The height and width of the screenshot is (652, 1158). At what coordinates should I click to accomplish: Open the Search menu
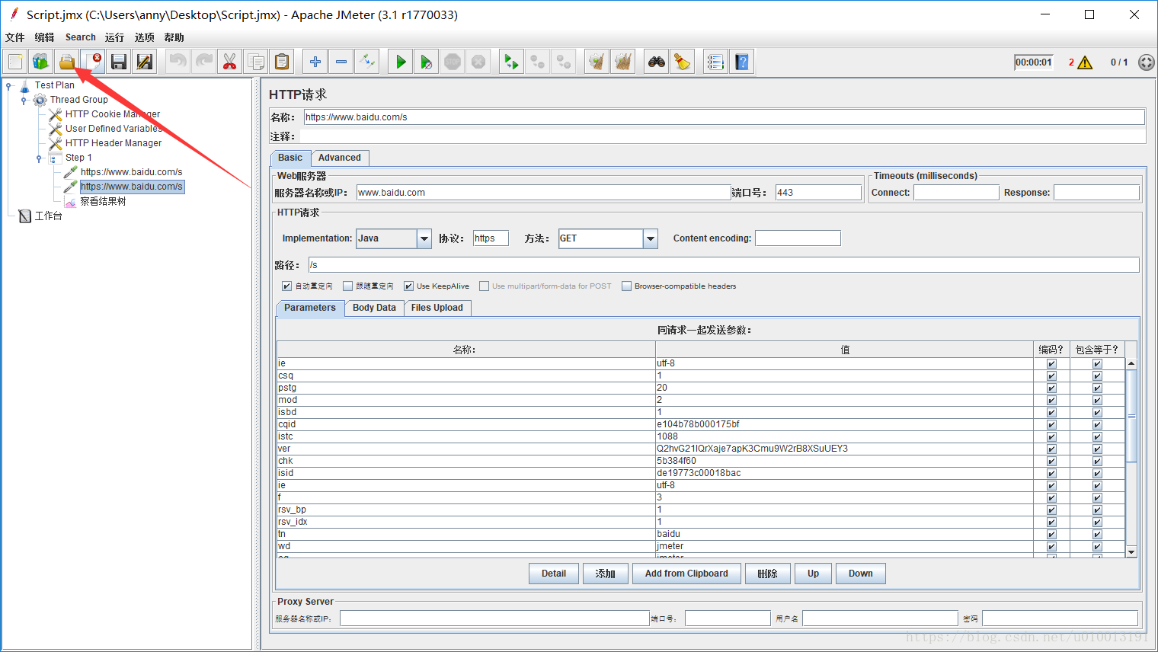[x=81, y=37]
